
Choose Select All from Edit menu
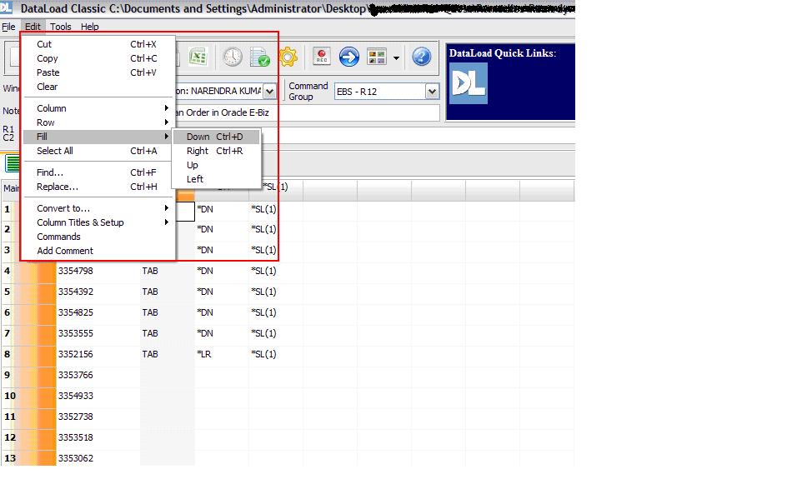pyautogui.click(x=98, y=151)
